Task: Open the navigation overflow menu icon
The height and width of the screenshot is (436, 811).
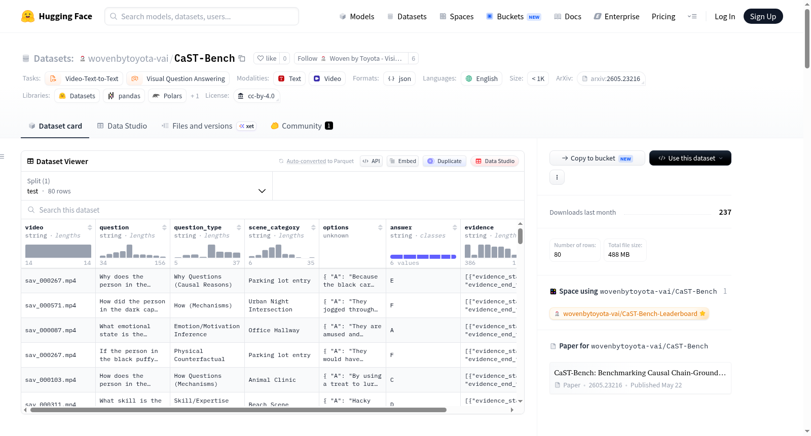Action: (x=692, y=16)
